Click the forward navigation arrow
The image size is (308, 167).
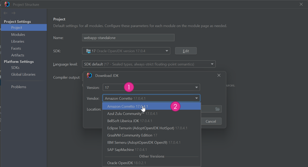pos(13,13)
